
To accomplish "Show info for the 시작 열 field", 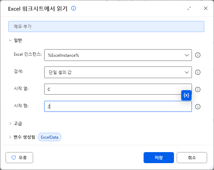I will coord(198,89).
